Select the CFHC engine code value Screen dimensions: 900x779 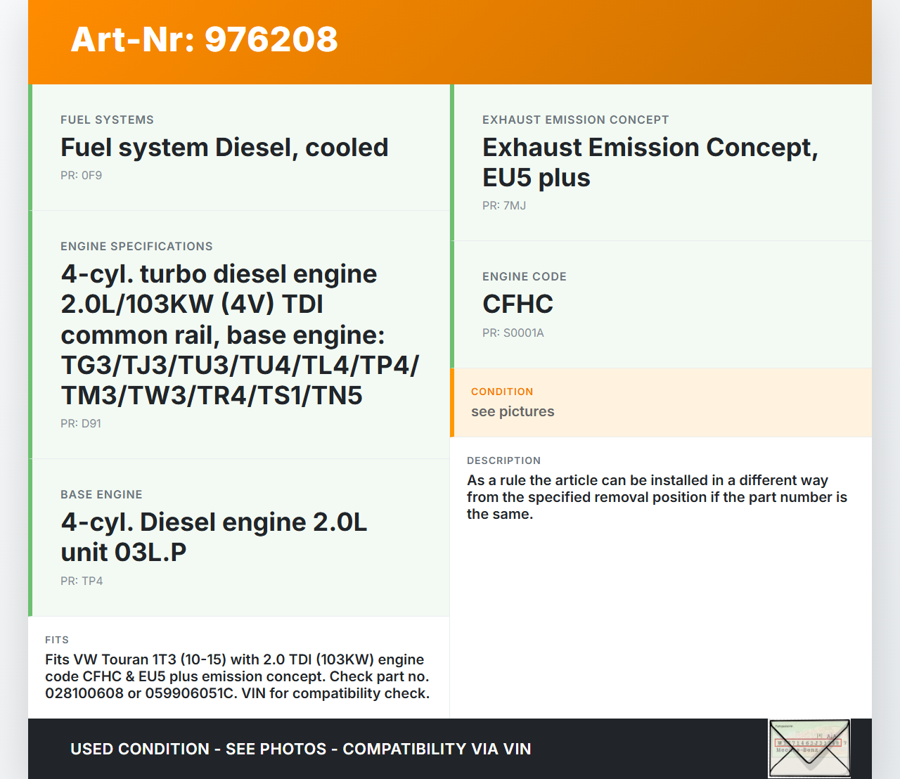(x=517, y=304)
